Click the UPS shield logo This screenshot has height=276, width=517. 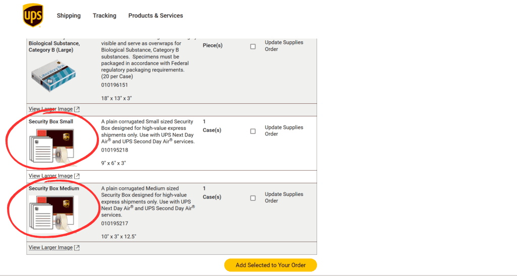pos(33,15)
